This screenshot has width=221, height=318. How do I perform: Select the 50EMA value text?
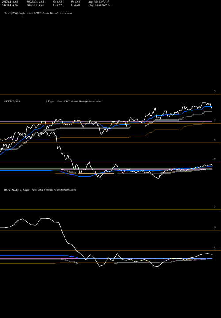(x=9, y=5)
